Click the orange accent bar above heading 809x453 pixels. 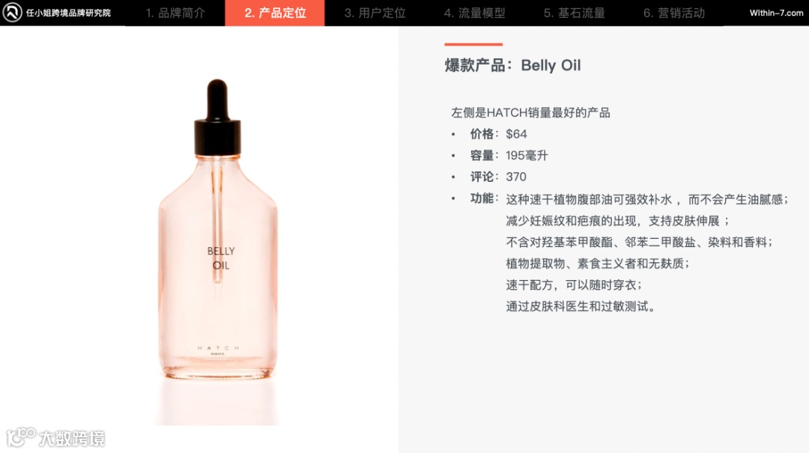click(473, 44)
